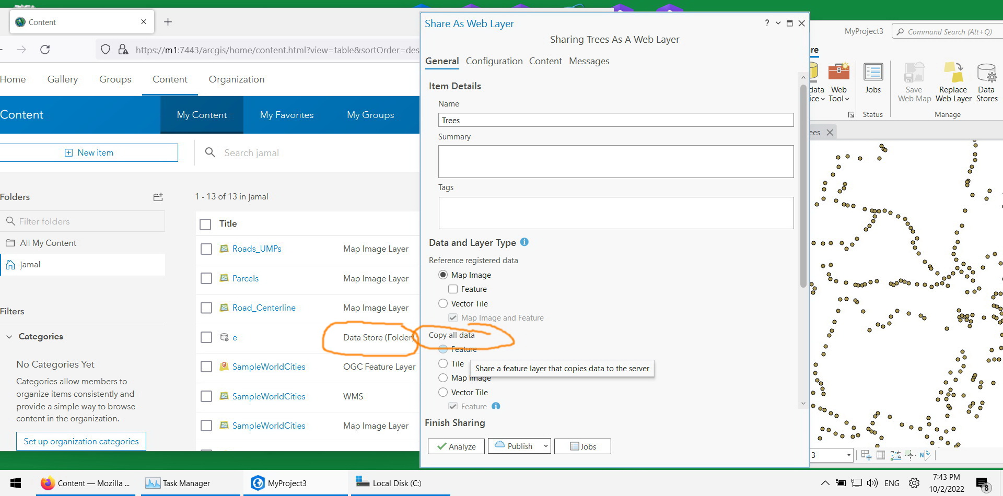Reload the page in Firefox
This screenshot has width=1003, height=496.
point(45,50)
